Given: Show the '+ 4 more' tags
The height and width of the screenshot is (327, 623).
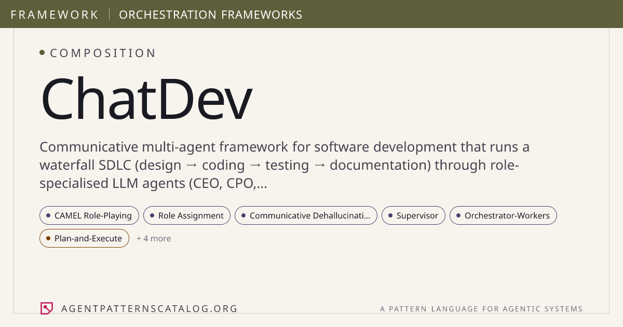Looking at the screenshot, I should coord(154,238).
